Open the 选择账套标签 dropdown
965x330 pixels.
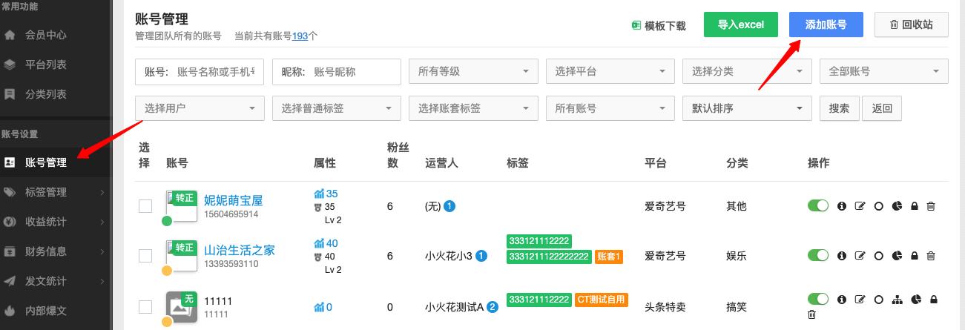[473, 108]
